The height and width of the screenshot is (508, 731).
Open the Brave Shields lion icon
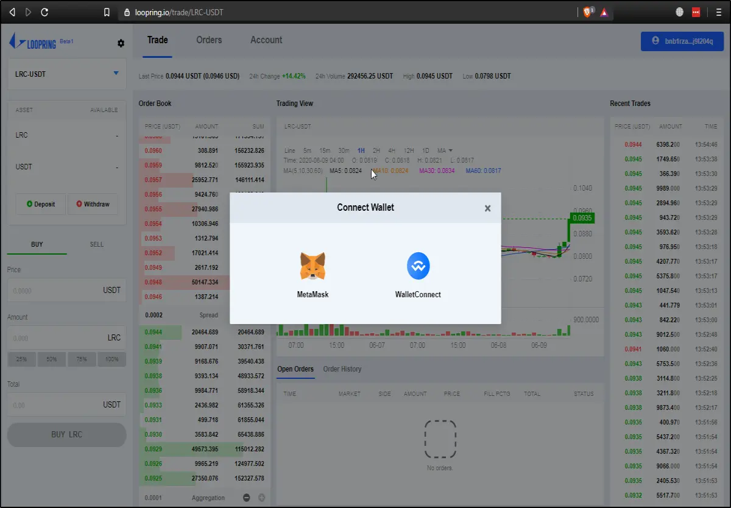coord(588,12)
